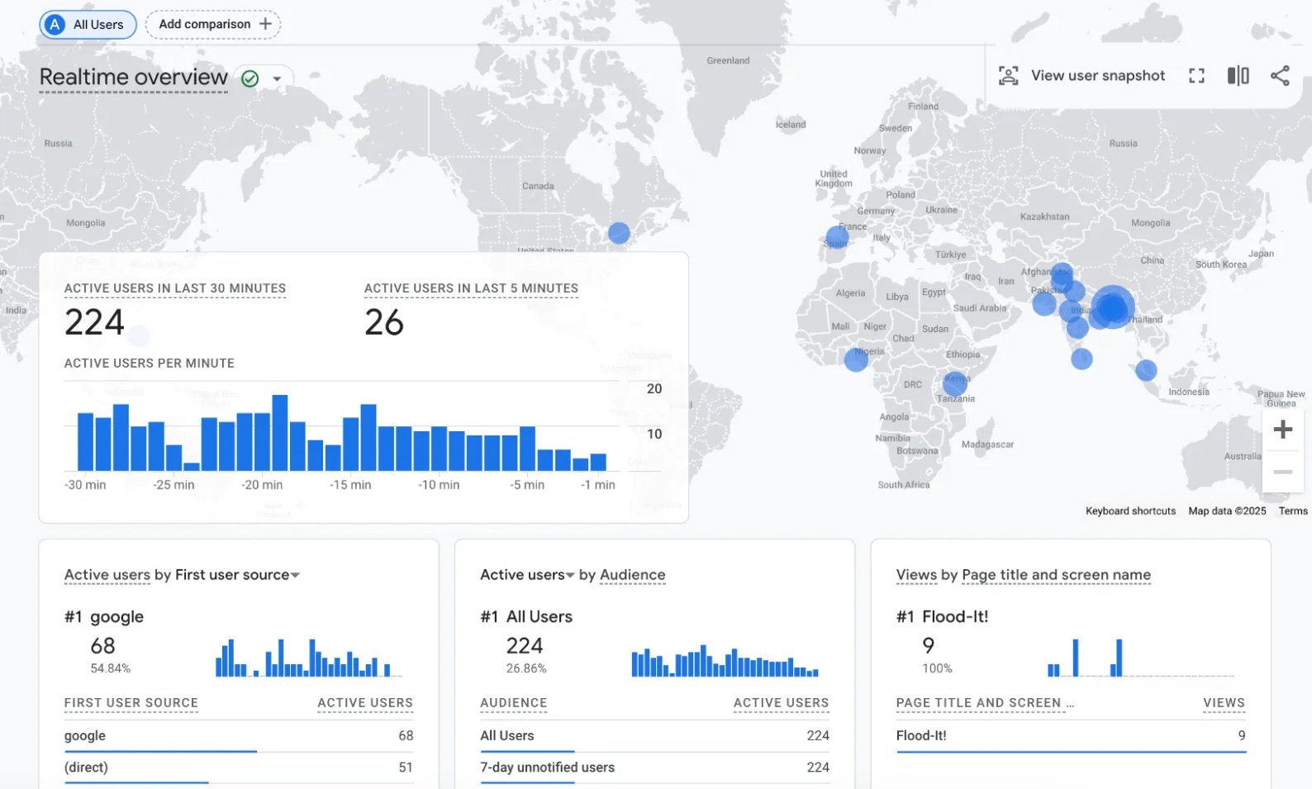This screenshot has width=1312, height=789.
Task: Open Keyboard shortcuts on the map
Action: click(1129, 511)
